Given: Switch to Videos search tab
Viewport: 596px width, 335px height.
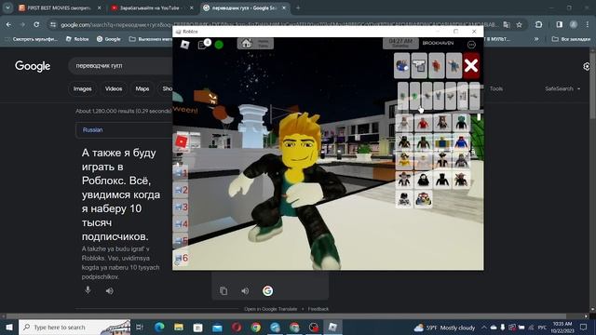Looking at the screenshot, I should 114,89.
